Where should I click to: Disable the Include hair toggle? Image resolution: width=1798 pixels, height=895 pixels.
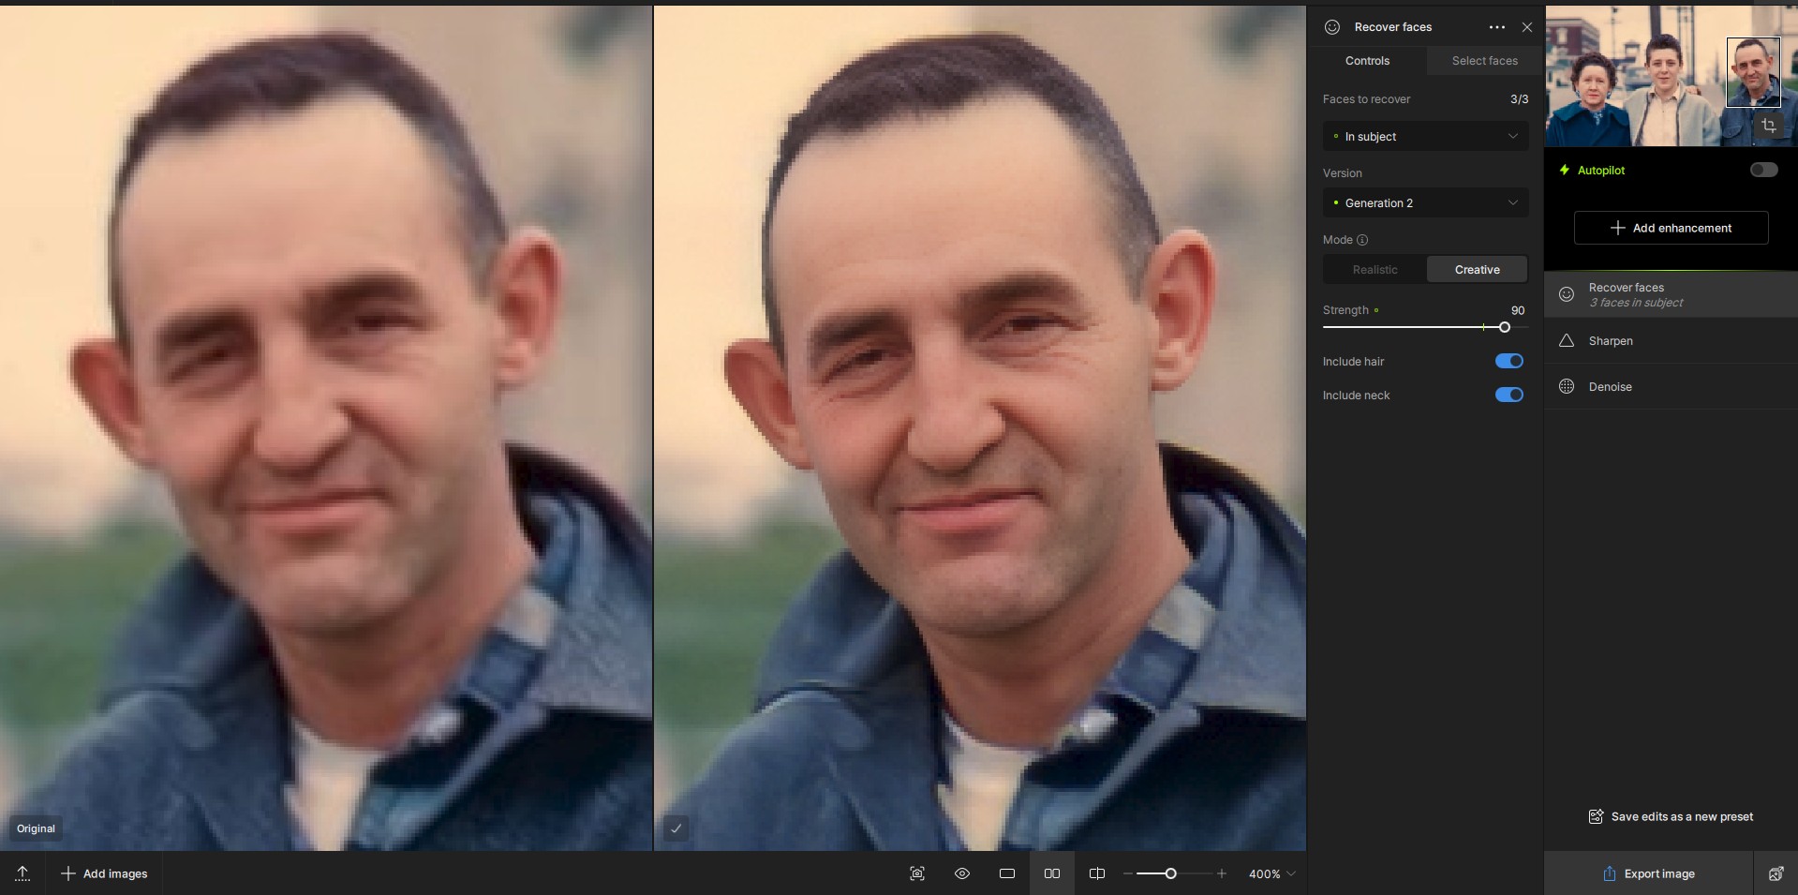tap(1508, 361)
